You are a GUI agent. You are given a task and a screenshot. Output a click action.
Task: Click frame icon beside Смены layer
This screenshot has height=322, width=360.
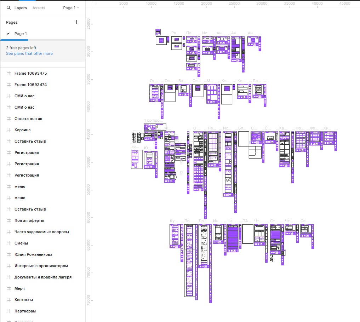click(9, 243)
